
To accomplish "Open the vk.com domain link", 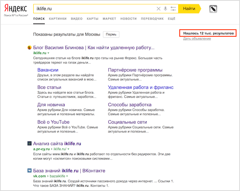I will (x=40, y=176).
